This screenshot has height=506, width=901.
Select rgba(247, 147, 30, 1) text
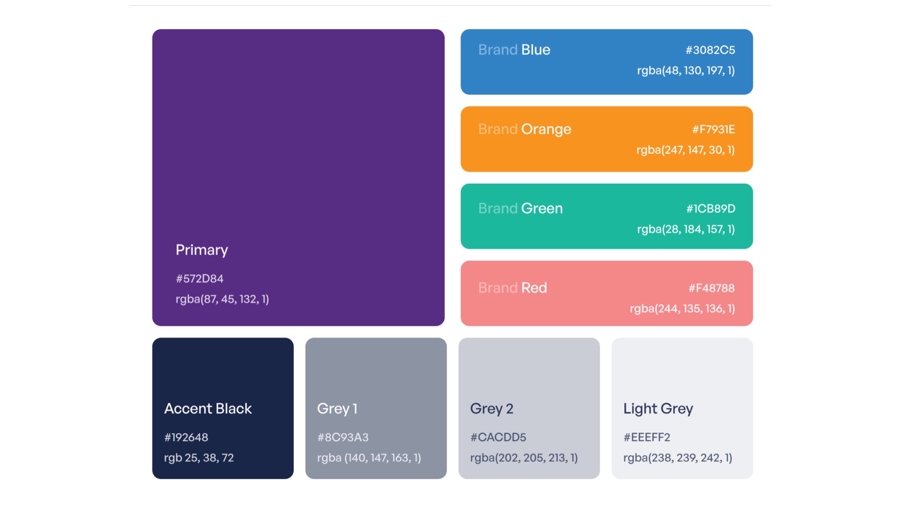686,150
